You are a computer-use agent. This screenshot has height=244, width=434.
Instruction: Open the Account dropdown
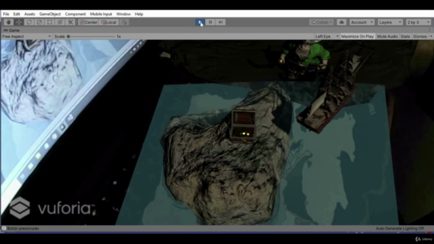tap(361, 22)
